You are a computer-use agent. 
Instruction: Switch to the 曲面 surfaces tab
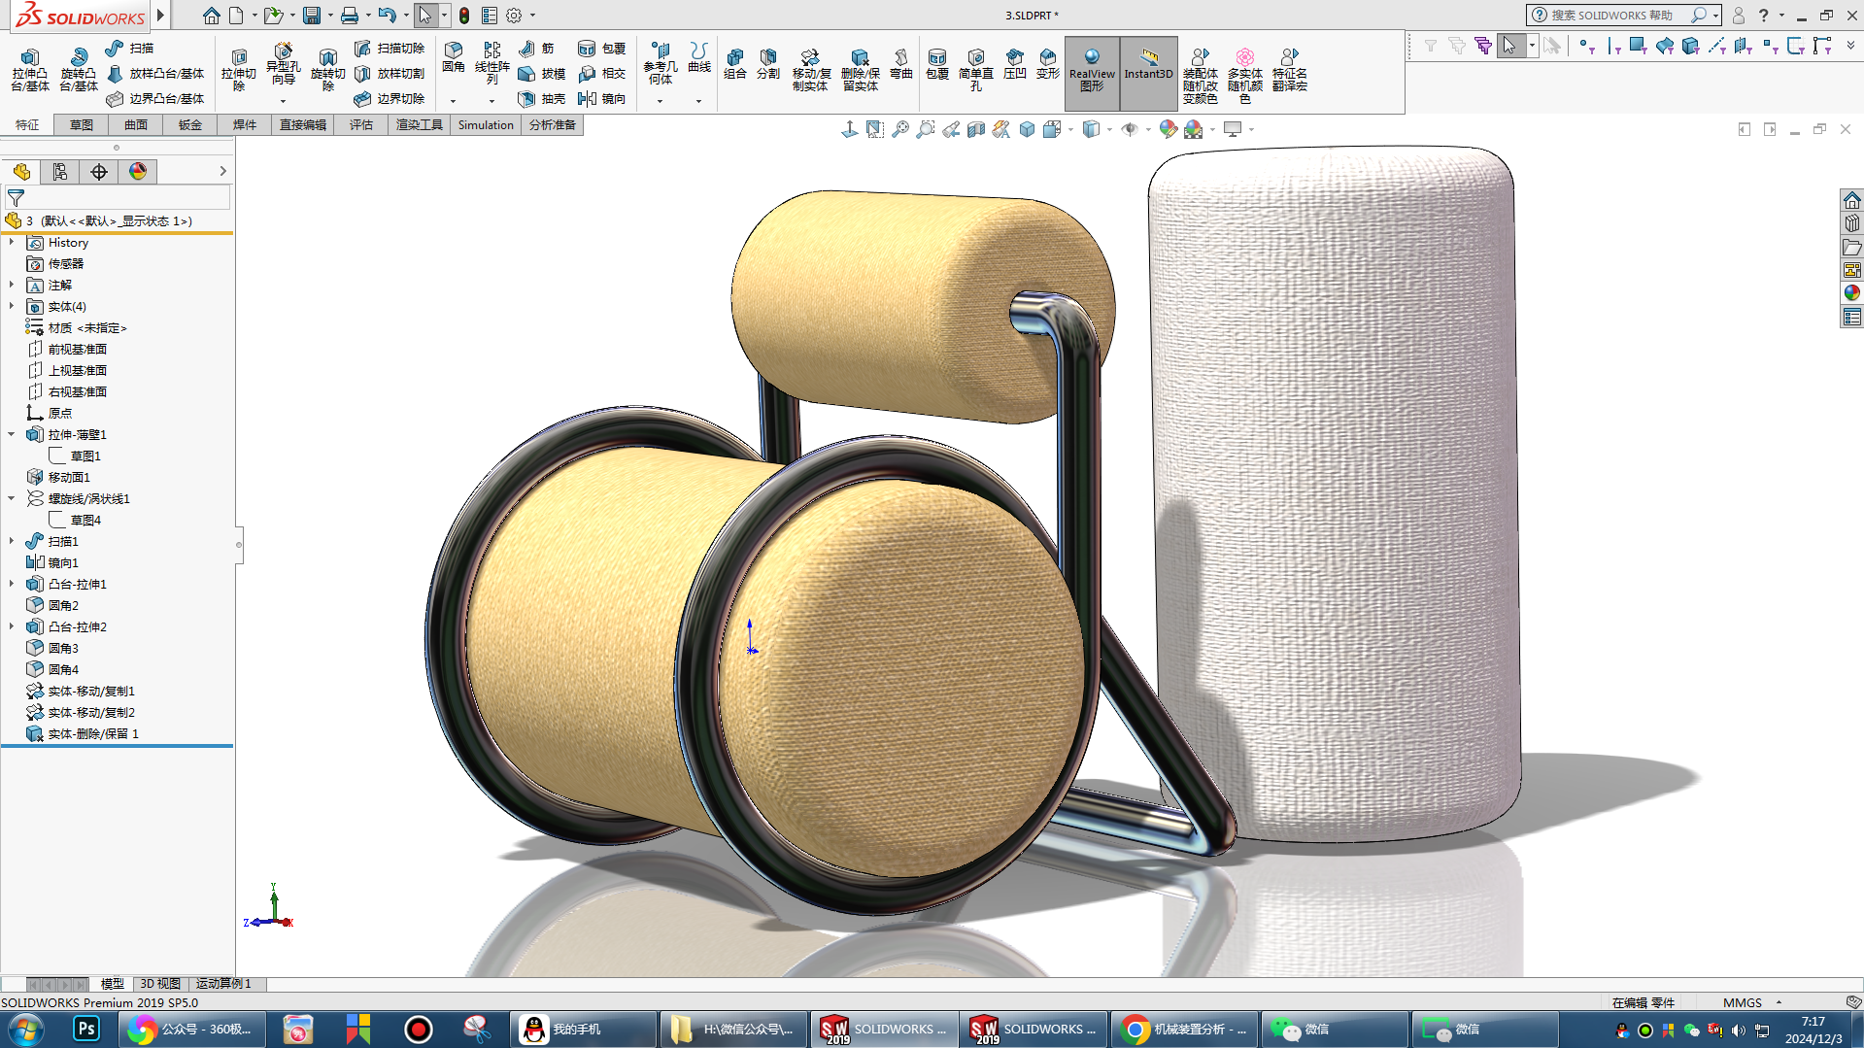(x=136, y=125)
